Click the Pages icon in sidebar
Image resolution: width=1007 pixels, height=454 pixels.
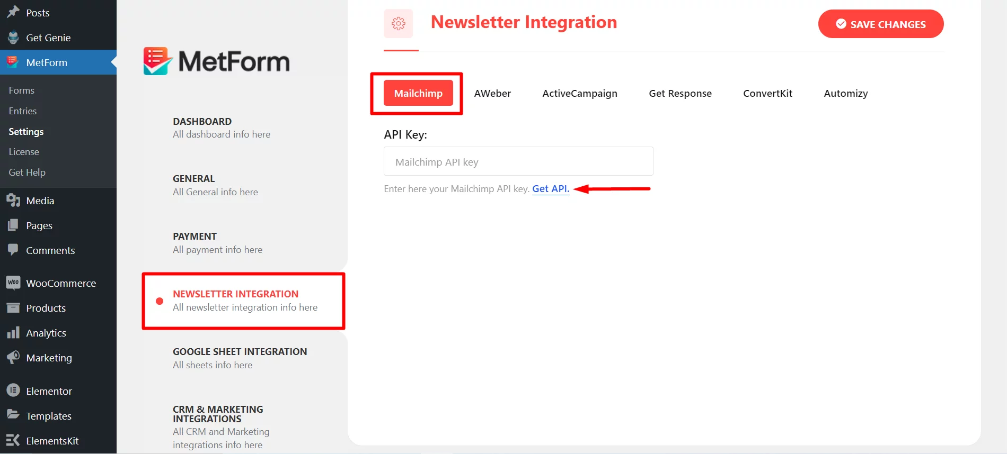tap(13, 225)
